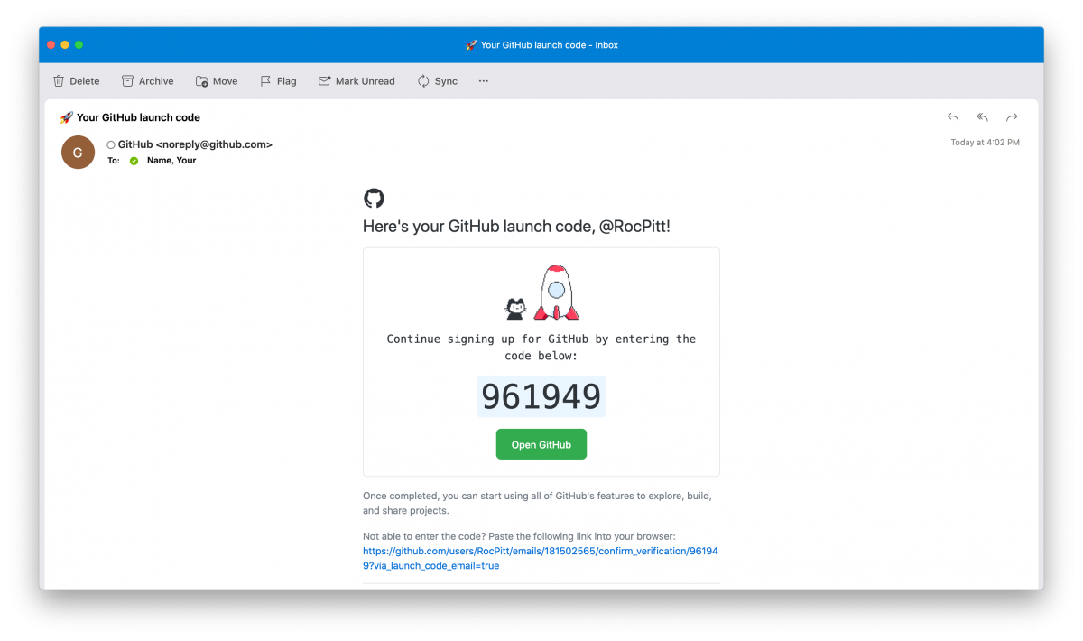The height and width of the screenshot is (641, 1083).
Task: Click the green Open GitHub button
Action: click(541, 444)
